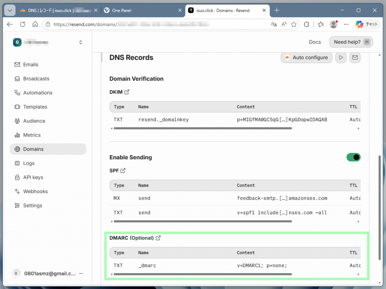386x289 pixels.
Task: Open the DKIM external link icon
Action: point(127,92)
